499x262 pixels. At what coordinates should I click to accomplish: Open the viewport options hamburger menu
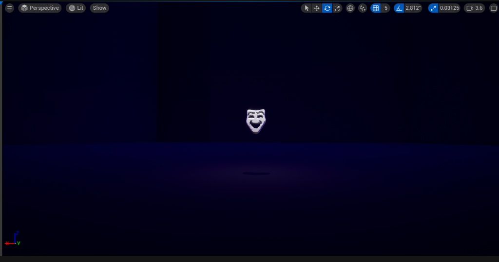(x=9, y=8)
